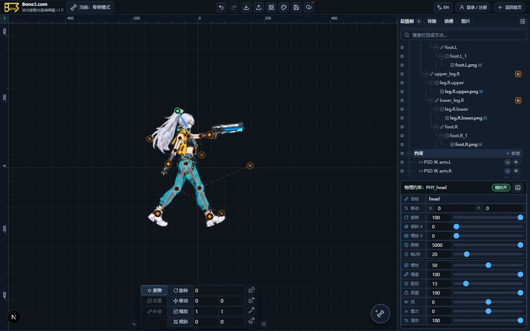This screenshot has width=530, height=331.
Task: Click the swap arrows icon left of transform panel
Action: [134, 324]
